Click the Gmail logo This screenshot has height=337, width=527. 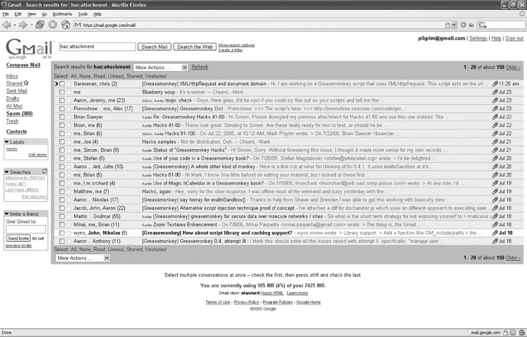[x=30, y=49]
